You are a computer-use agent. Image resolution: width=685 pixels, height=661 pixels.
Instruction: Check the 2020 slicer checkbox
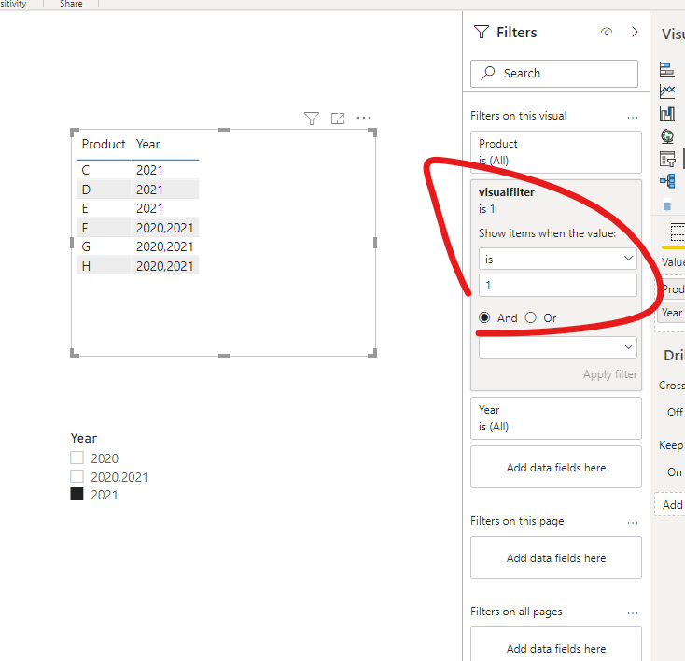(77, 457)
